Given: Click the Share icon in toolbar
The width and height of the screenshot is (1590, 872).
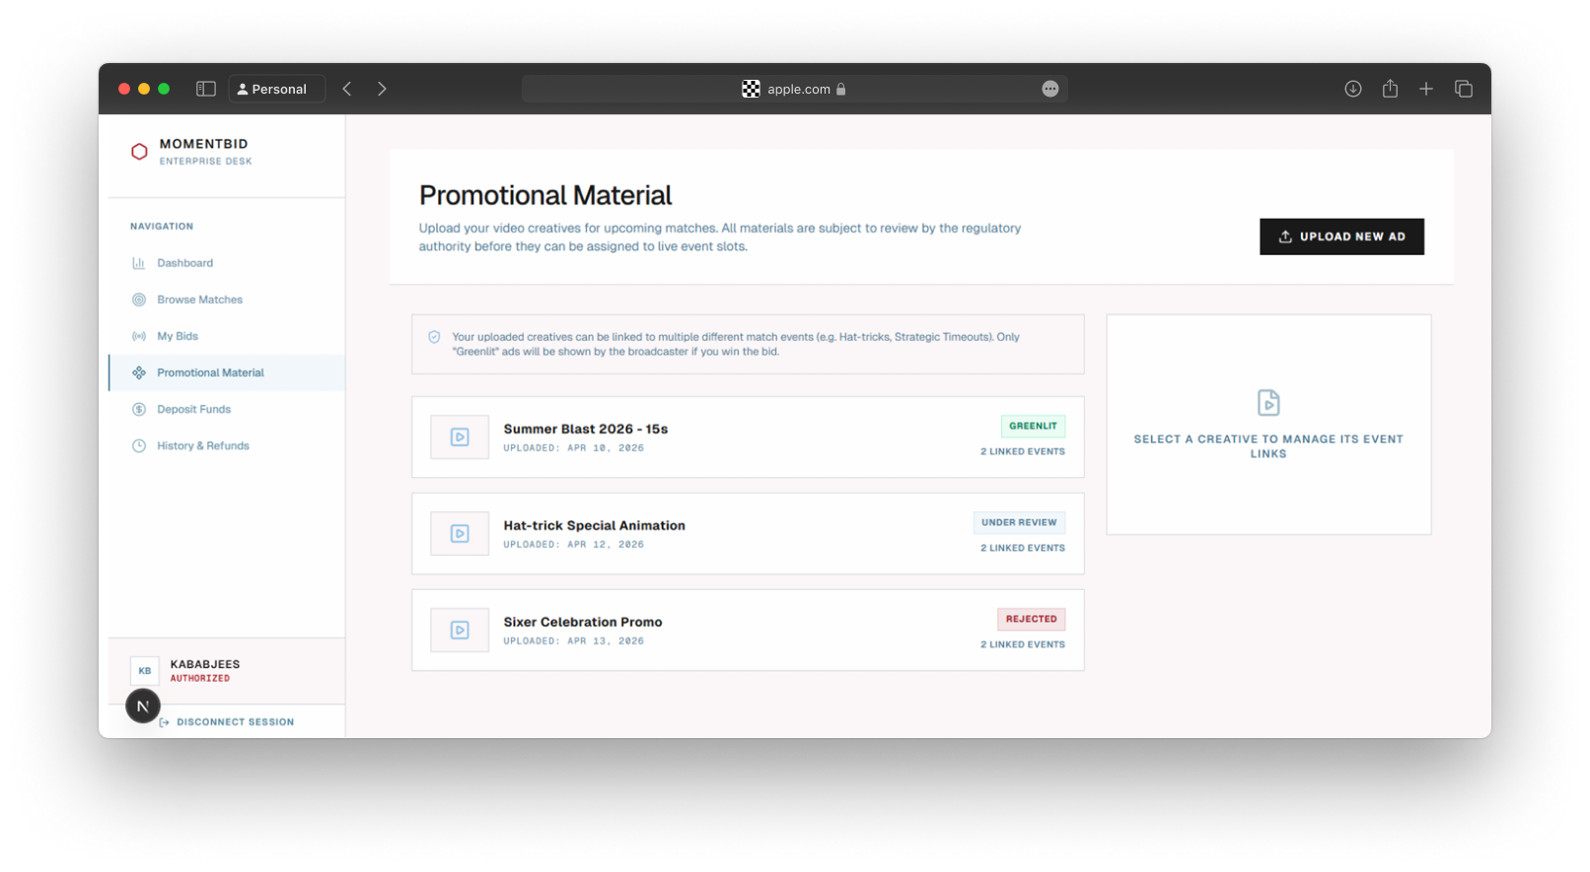Looking at the screenshot, I should (1390, 89).
